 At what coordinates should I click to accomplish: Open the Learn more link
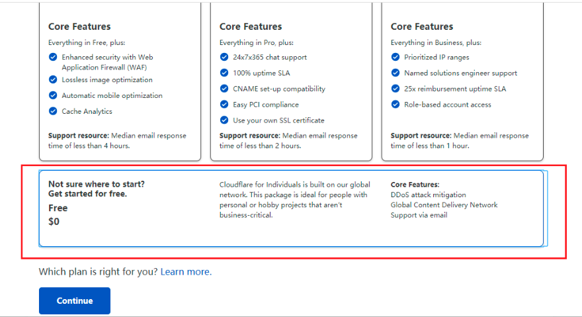[x=186, y=272]
